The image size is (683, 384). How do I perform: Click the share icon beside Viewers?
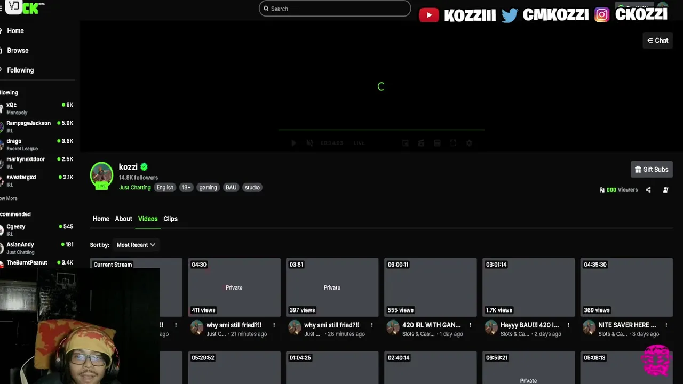click(x=648, y=190)
